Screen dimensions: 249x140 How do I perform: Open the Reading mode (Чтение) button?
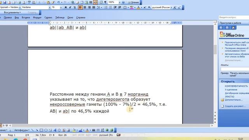coord(133,2)
